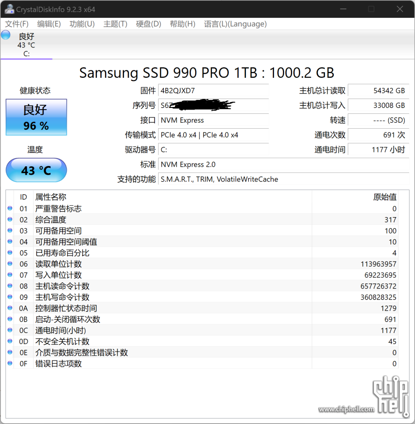This screenshot has height=424, width=415.
Task: Click the ID column header
Action: click(x=24, y=197)
